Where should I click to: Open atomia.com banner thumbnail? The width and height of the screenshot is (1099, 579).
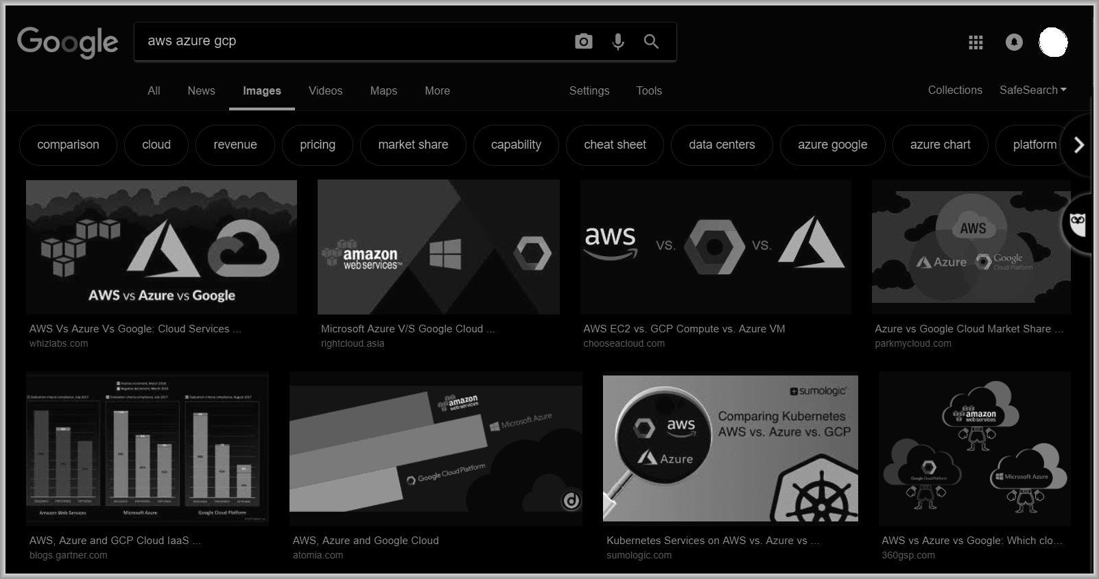pyautogui.click(x=436, y=449)
